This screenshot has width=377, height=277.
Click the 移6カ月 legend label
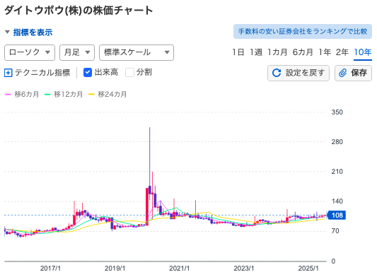(x=26, y=95)
